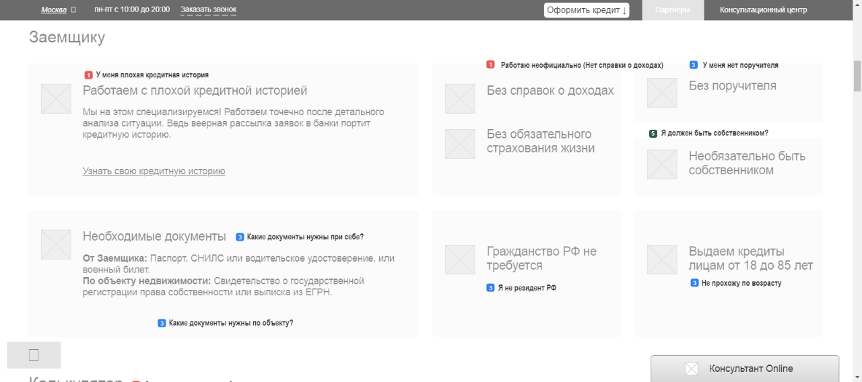Expand 'Какие документы нужны по объекту?' hint
The width and height of the screenshot is (862, 382).
click(230, 323)
